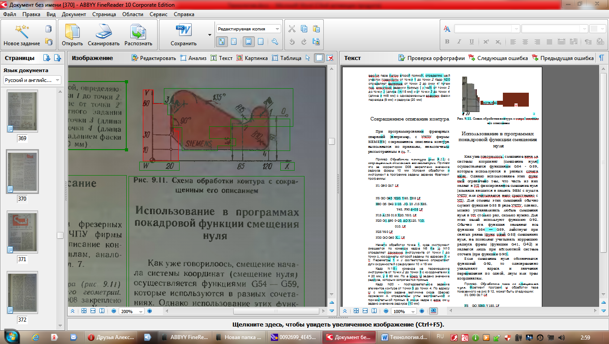This screenshot has height=344, width=609.
Task: Click the Новое задание wizard button
Action: [x=22, y=35]
